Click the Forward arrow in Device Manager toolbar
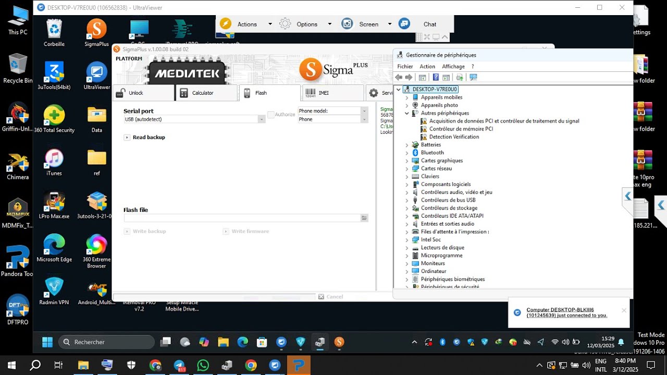This screenshot has height=375, width=667. click(409, 78)
